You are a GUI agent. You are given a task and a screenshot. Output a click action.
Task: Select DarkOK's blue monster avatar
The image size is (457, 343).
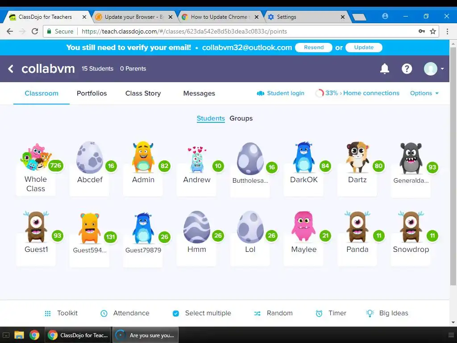(x=303, y=158)
